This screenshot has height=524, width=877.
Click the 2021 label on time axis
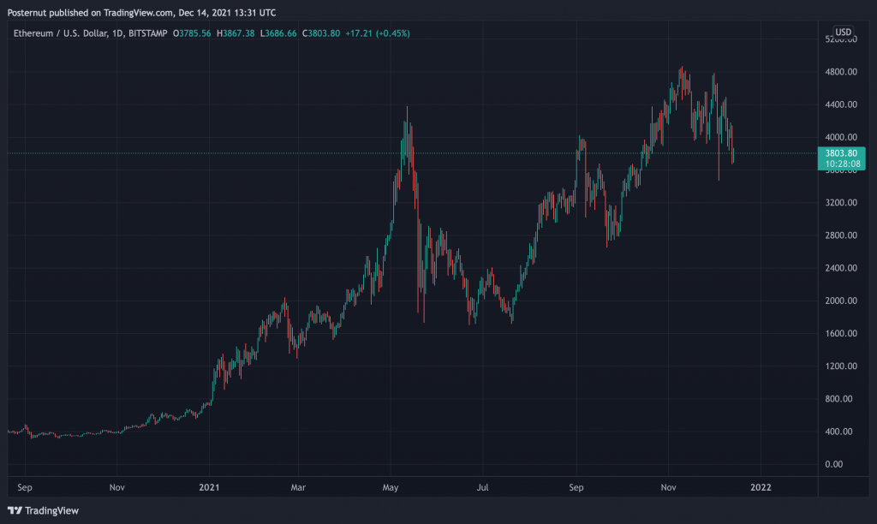(x=210, y=487)
